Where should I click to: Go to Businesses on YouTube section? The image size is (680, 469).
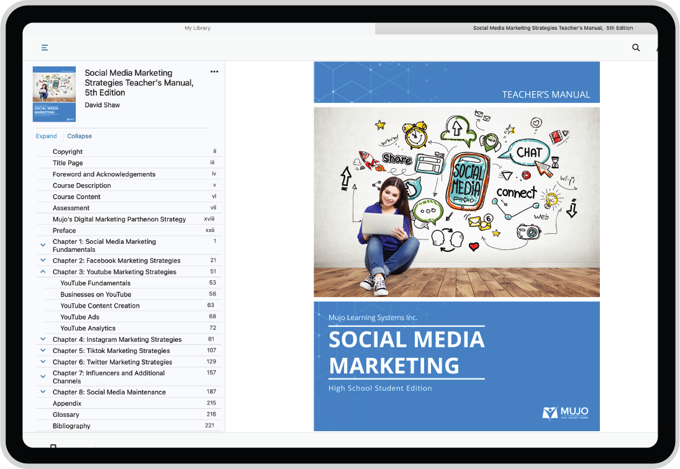[x=133, y=295]
